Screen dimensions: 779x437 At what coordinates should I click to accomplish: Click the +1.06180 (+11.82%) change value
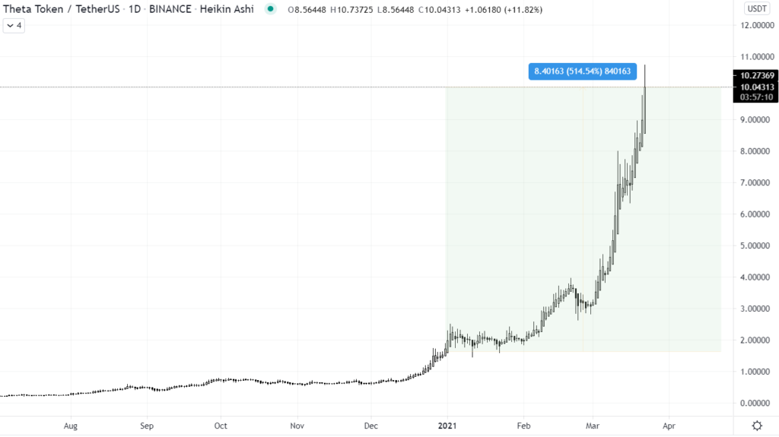504,9
